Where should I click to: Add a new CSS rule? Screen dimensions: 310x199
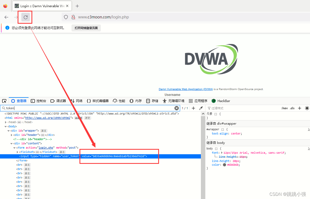tap(300, 108)
